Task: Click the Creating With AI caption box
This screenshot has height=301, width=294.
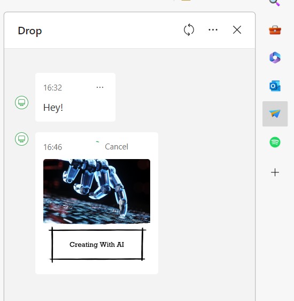Action: [97, 245]
